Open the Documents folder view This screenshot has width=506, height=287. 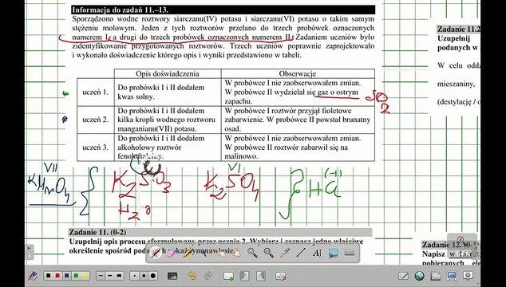(x=436, y=276)
